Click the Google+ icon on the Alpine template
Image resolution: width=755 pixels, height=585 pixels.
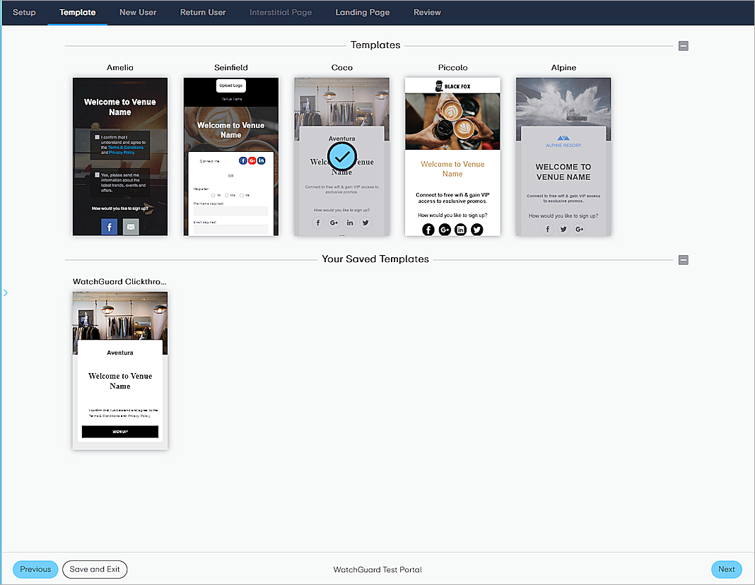(579, 230)
